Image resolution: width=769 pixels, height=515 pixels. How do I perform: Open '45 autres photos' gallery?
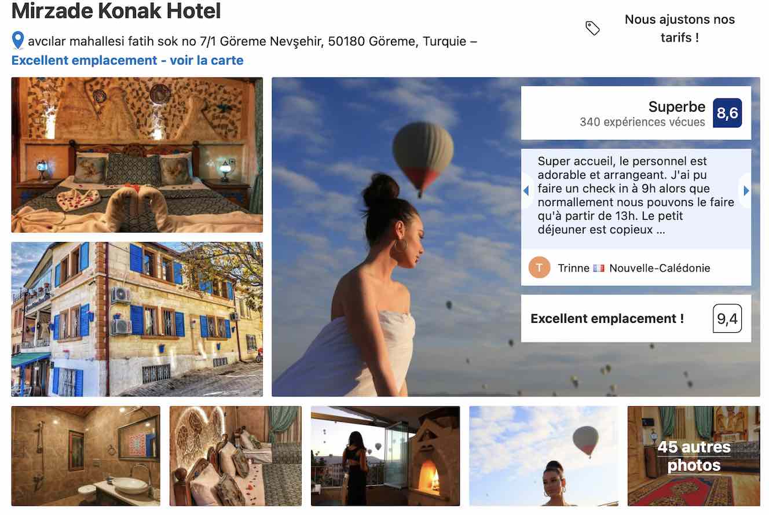(x=694, y=456)
